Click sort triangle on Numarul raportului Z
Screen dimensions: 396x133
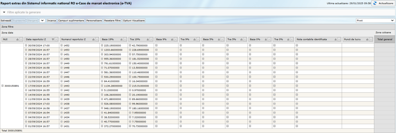coord(93,39)
